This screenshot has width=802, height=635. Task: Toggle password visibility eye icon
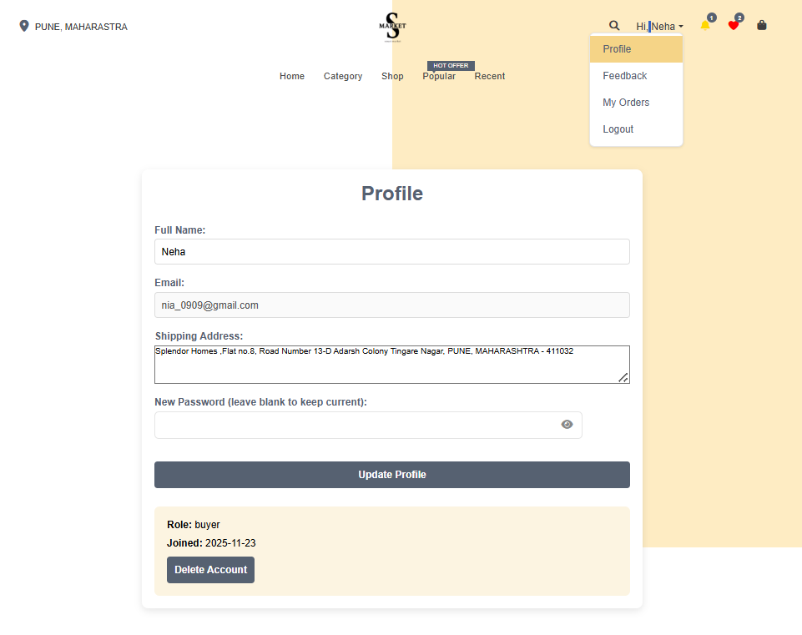tap(567, 425)
